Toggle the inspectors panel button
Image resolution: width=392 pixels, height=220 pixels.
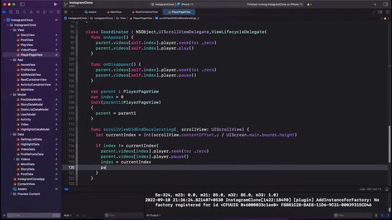pos(385,4)
